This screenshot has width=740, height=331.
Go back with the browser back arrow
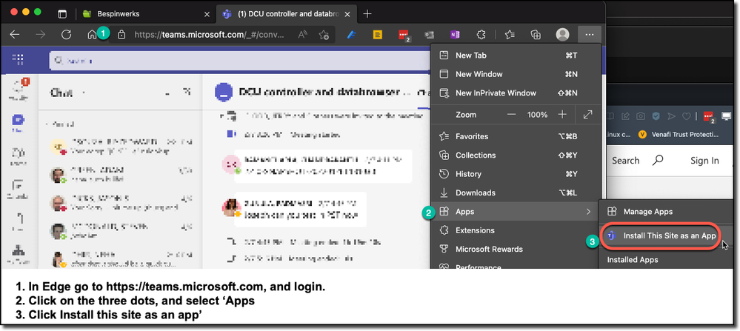(x=15, y=34)
